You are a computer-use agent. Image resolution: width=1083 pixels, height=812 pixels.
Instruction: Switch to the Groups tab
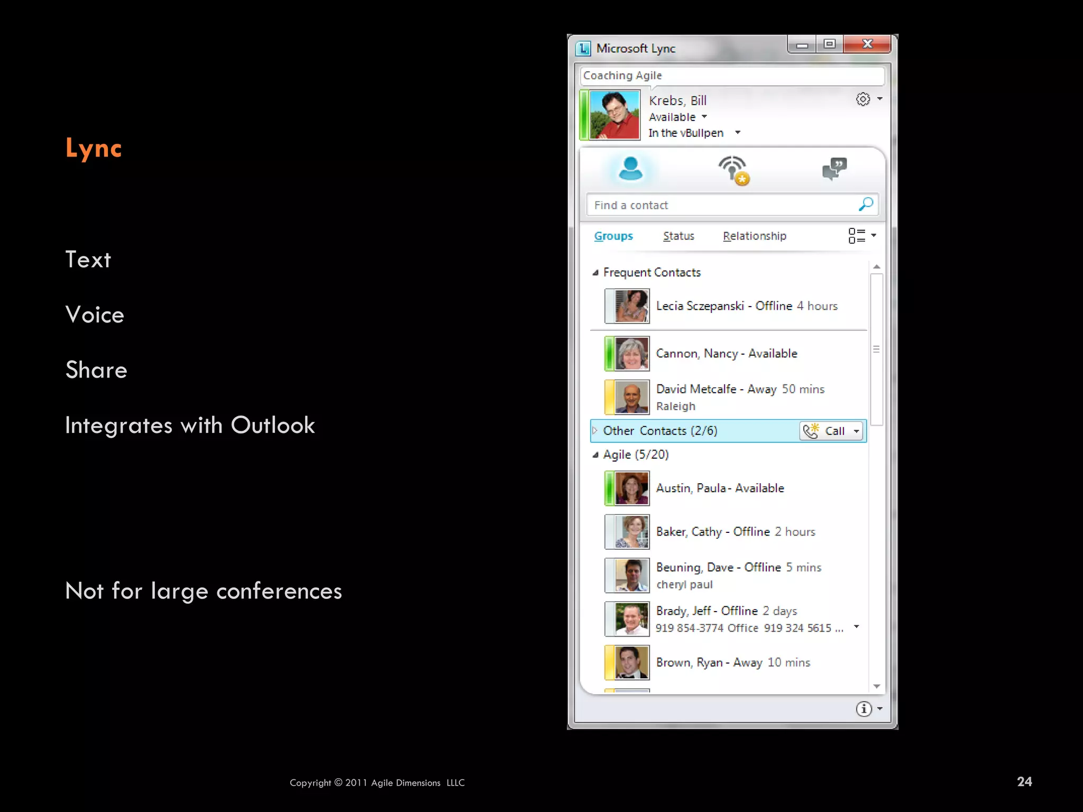(613, 236)
